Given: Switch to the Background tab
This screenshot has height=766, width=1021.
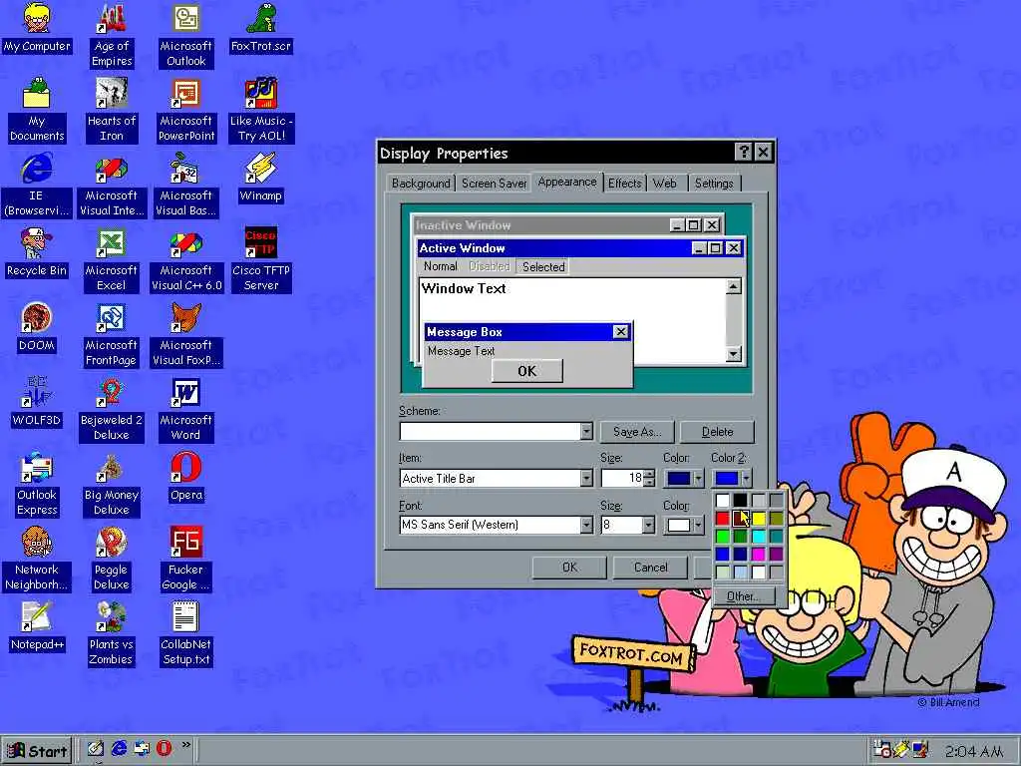Looking at the screenshot, I should tap(421, 184).
